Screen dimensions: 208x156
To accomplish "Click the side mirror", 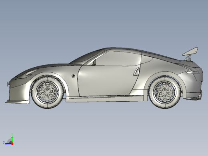I will click(94, 62).
